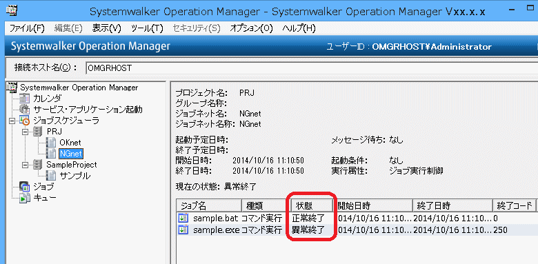538x264 pixels.
Task: Click the サンプル jobnet document icon
Action: coord(51,176)
